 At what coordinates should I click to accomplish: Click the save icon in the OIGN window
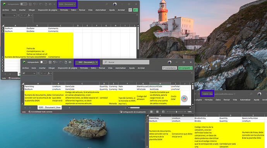click(30, 4)
